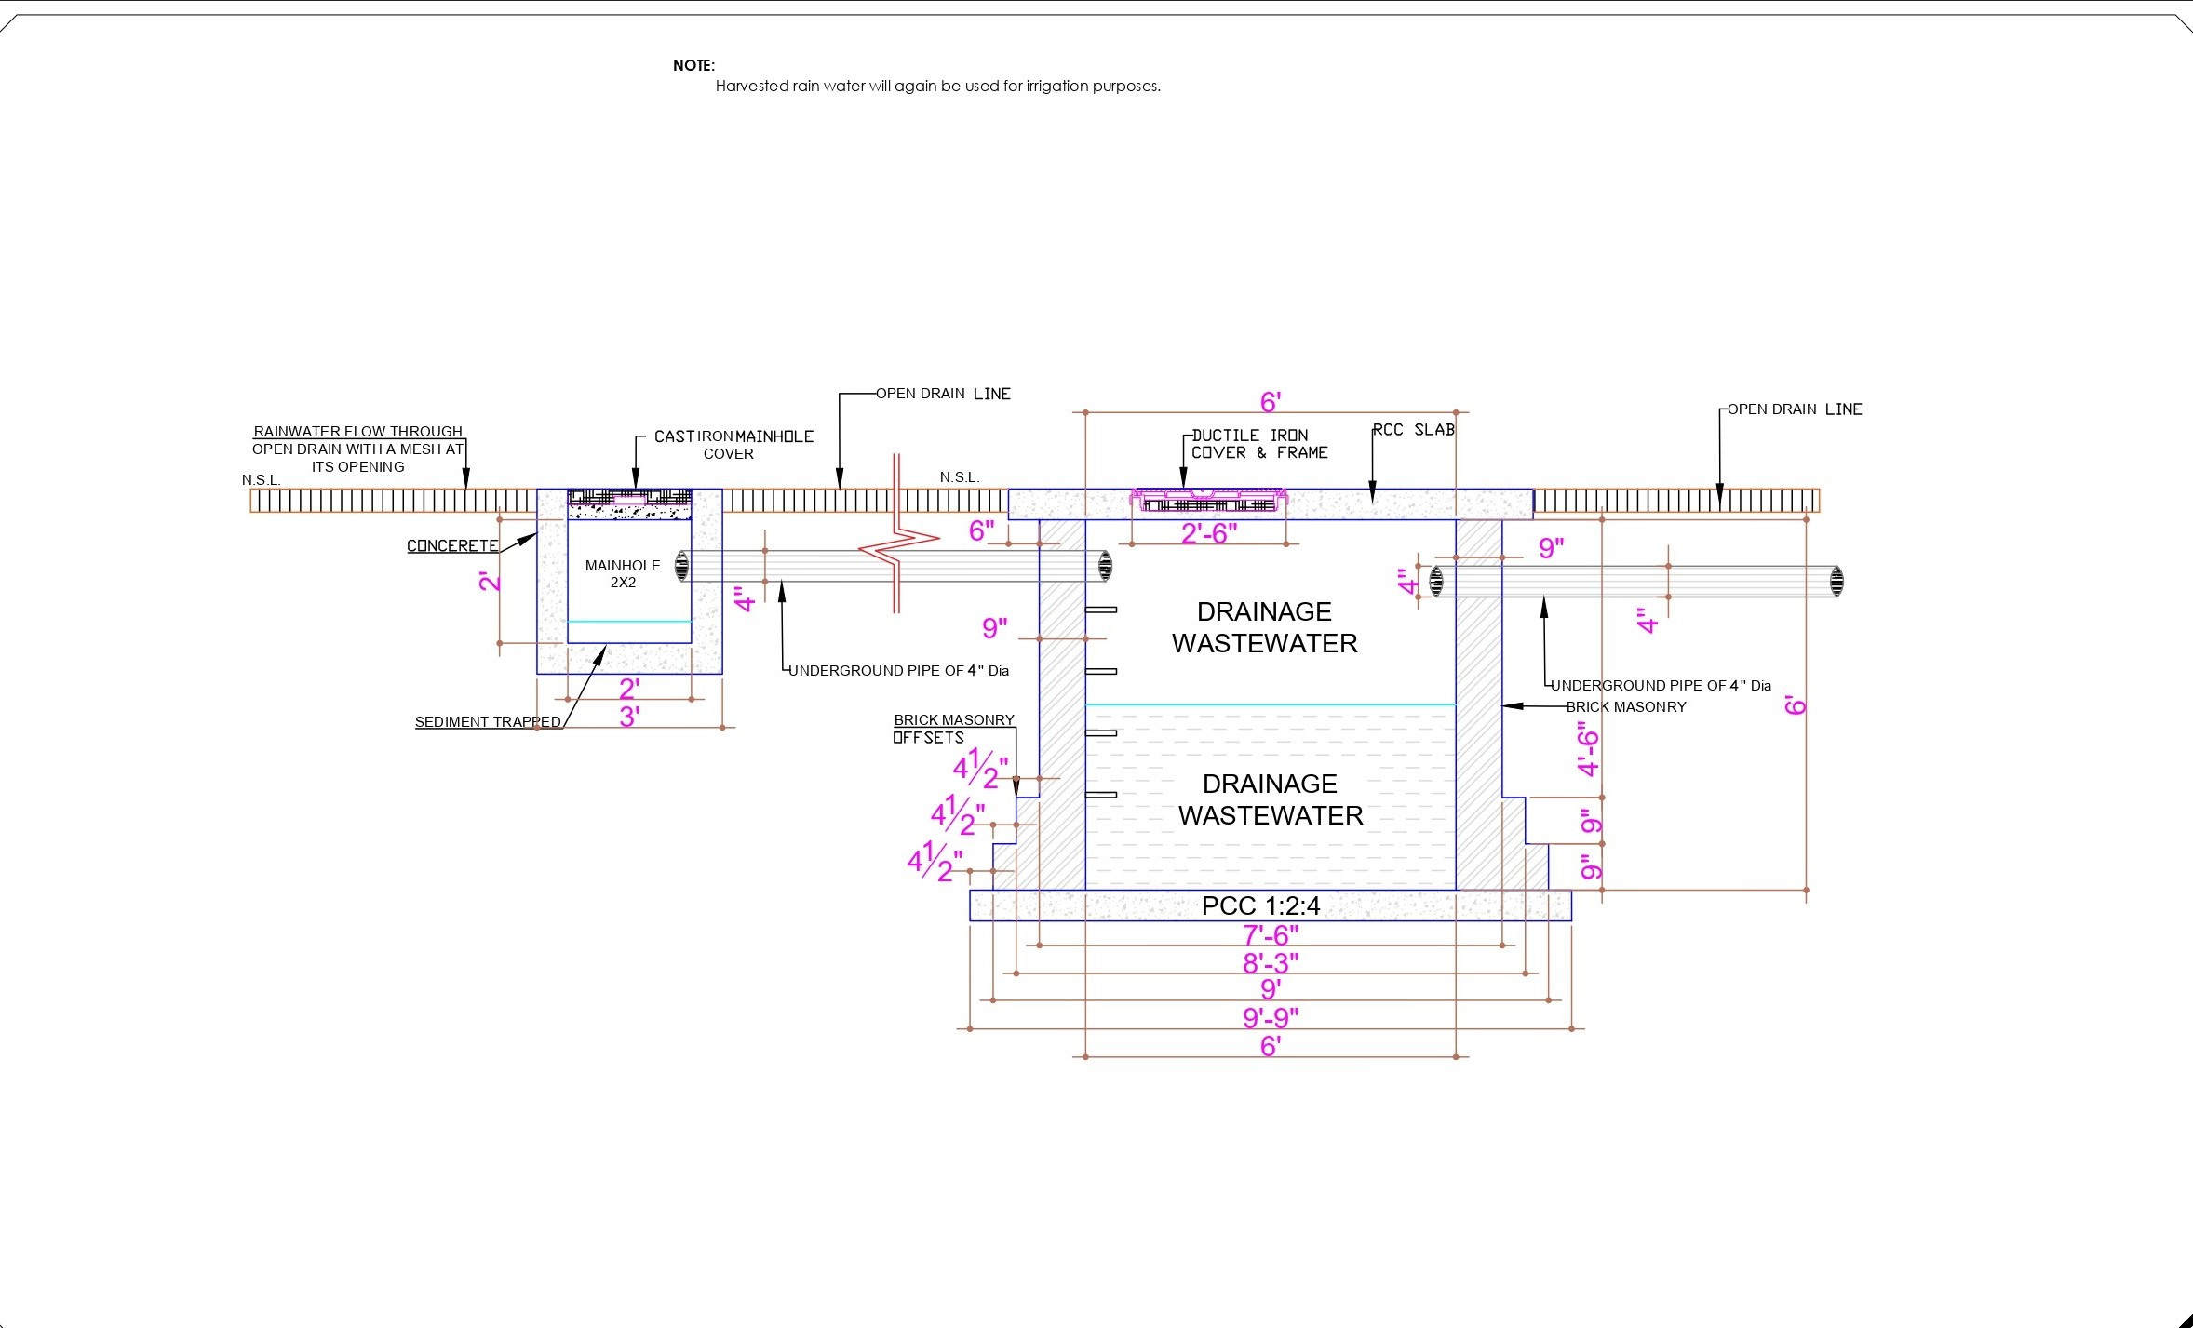Select the CONCERETE annotation
Screen dimensions: 2193x1328
tap(452, 546)
